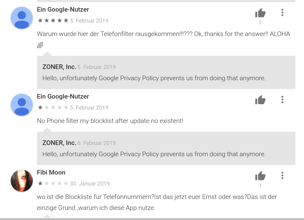Like the first Google-Nutzer five-star review
The height and width of the screenshot is (220, 304).
[x=260, y=13]
